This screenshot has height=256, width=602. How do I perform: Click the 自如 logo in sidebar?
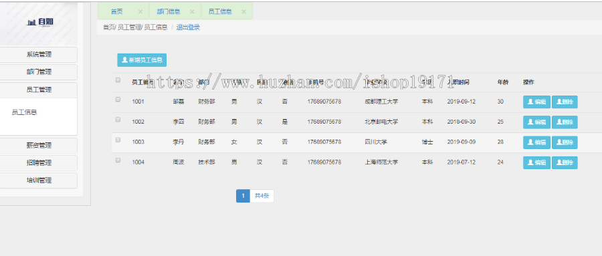(40, 22)
